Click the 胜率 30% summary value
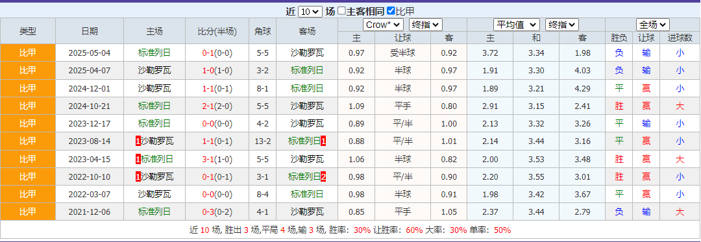This screenshot has height=242, width=701. click(362, 230)
